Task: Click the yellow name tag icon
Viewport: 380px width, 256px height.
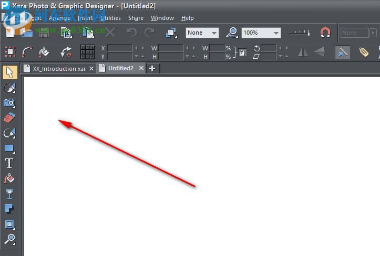Action: [364, 52]
